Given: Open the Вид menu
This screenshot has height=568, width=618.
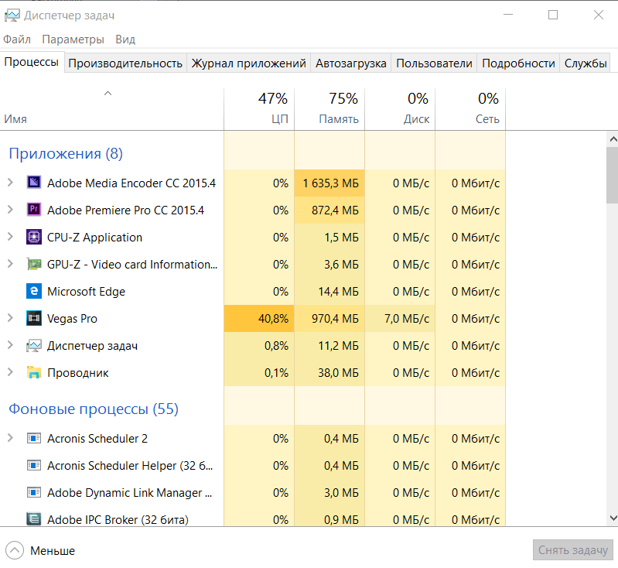Looking at the screenshot, I should 125,39.
